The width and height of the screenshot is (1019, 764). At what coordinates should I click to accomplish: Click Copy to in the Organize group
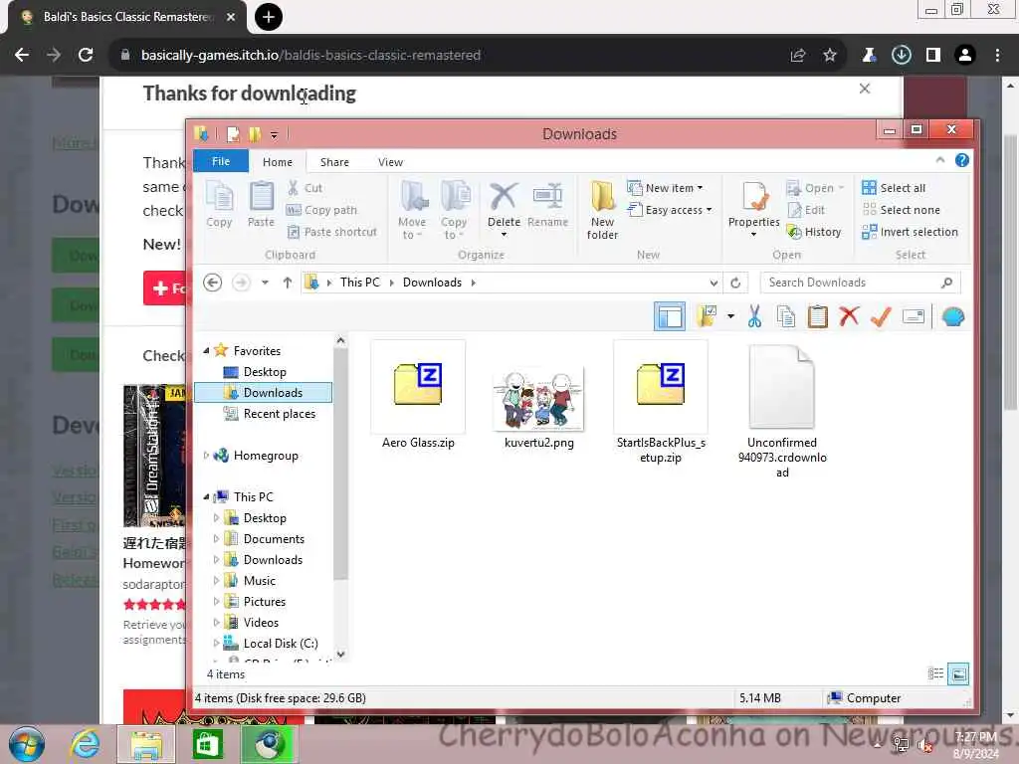click(454, 210)
